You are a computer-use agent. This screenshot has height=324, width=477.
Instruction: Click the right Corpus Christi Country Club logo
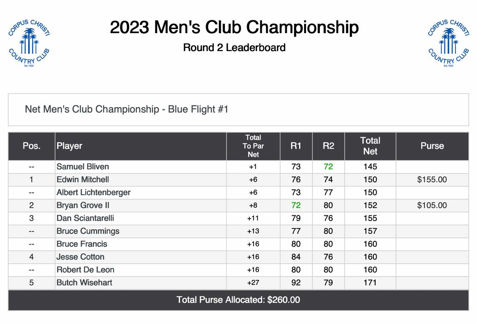pyautogui.click(x=448, y=43)
